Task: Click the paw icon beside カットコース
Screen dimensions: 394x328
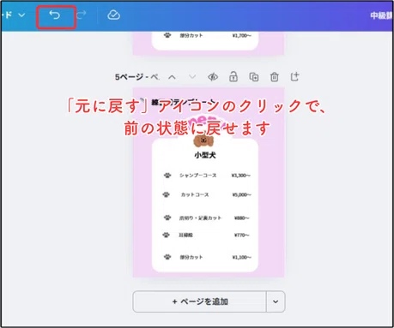Action: 167,194
